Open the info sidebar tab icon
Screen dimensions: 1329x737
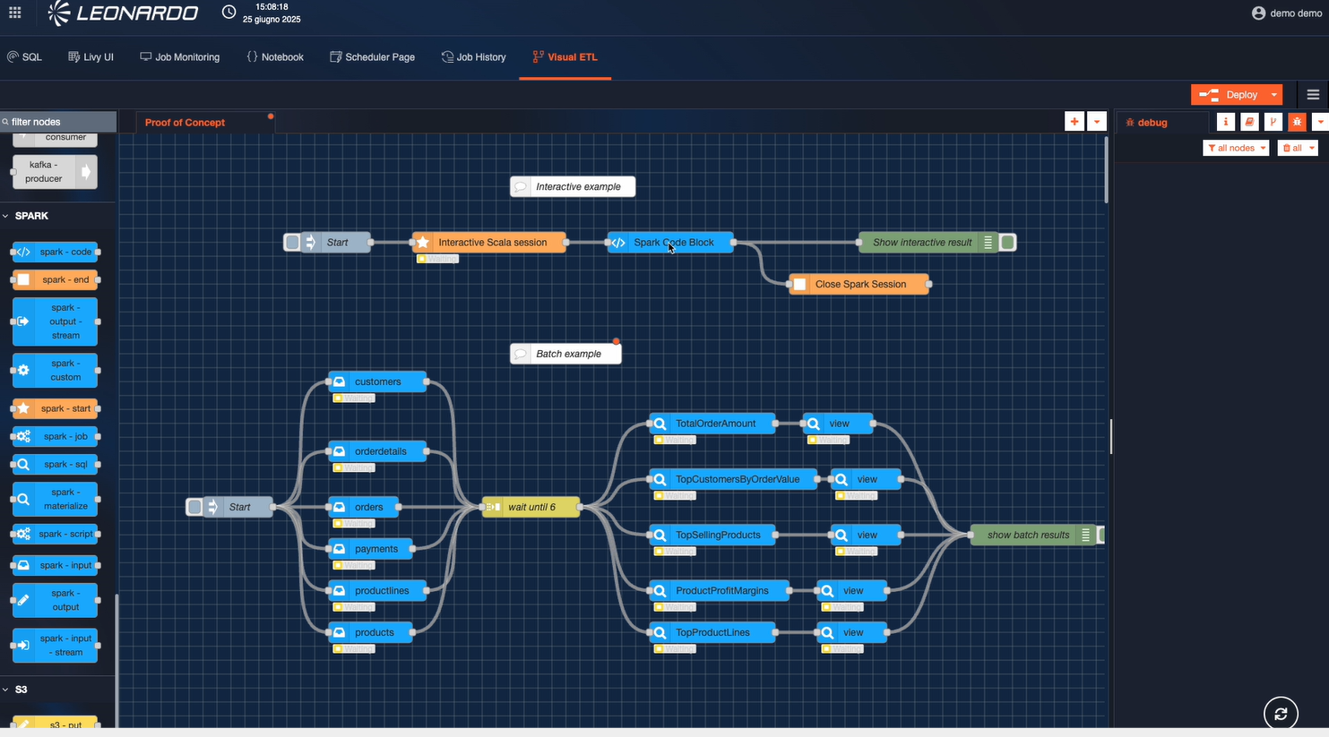(1225, 122)
